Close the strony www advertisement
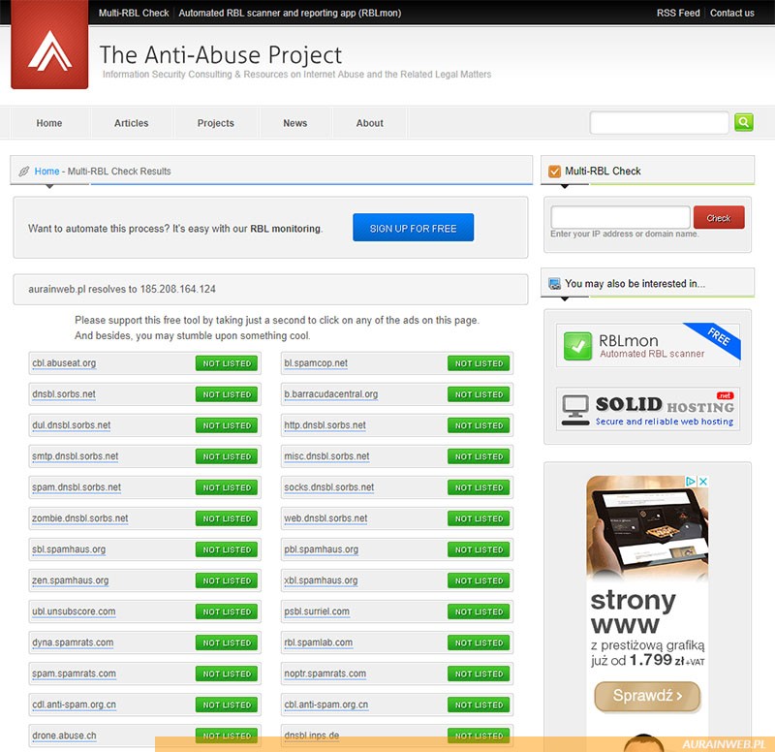 coord(703,481)
